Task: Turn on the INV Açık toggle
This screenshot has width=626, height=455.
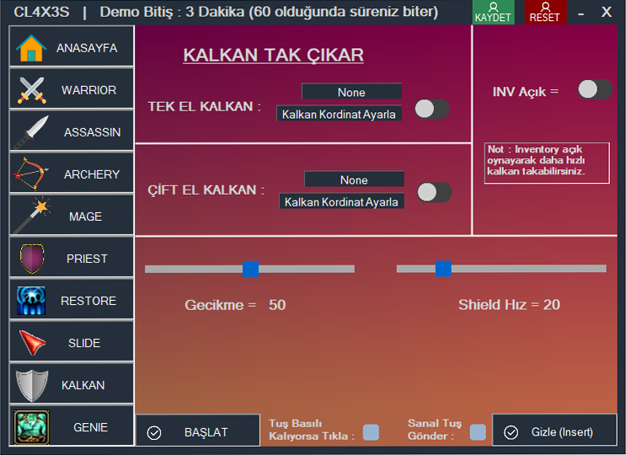Action: click(595, 89)
